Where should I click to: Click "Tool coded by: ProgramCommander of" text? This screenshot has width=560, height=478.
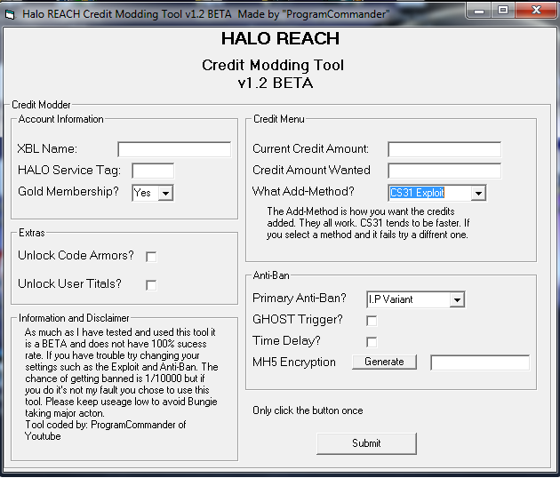click(106, 425)
